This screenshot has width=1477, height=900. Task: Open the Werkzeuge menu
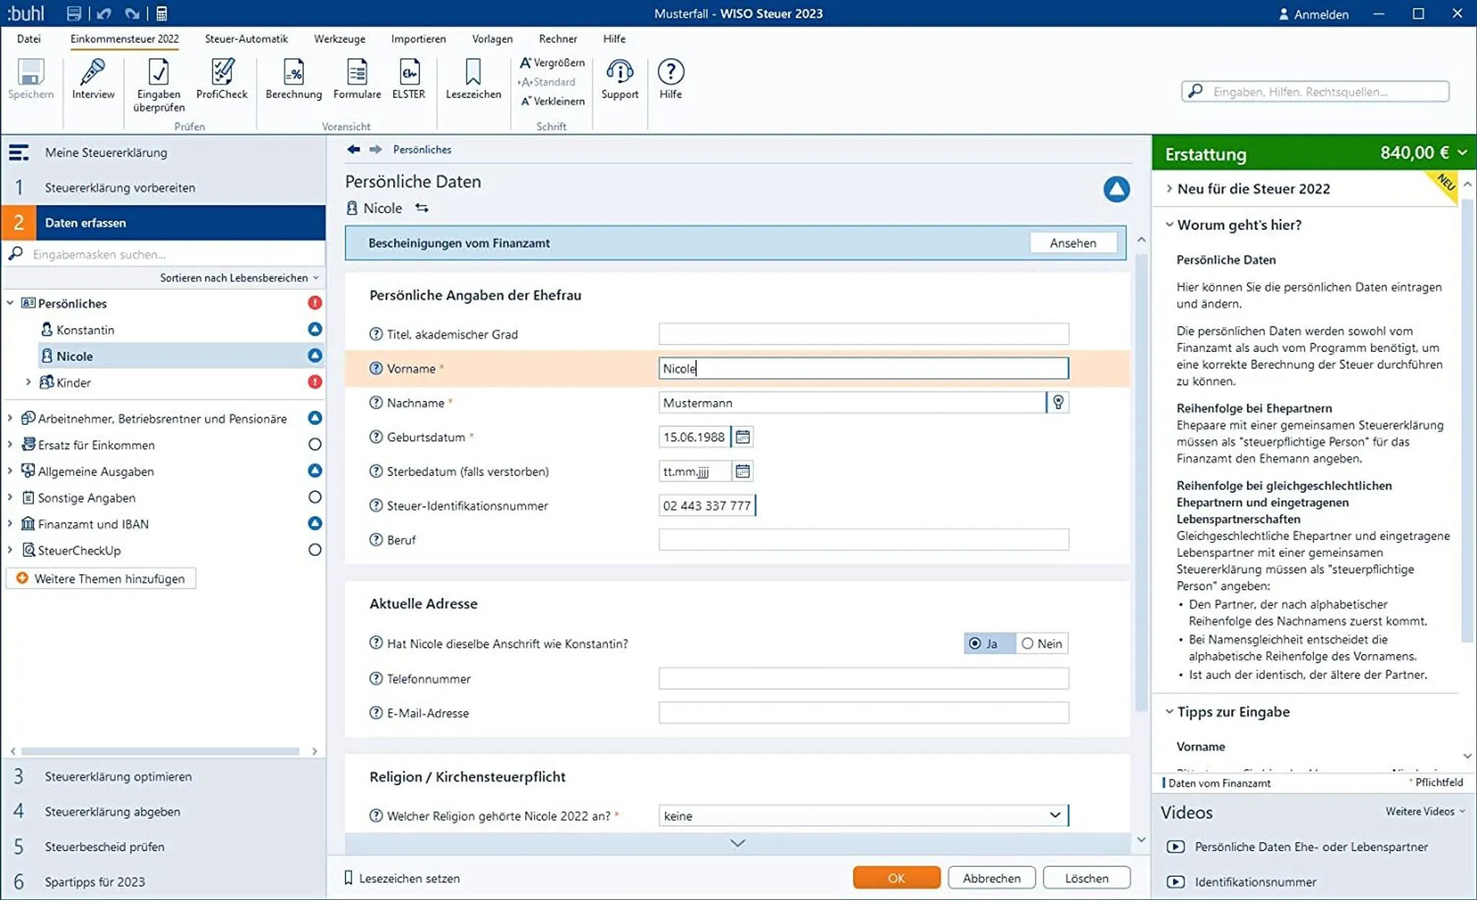[x=339, y=39]
